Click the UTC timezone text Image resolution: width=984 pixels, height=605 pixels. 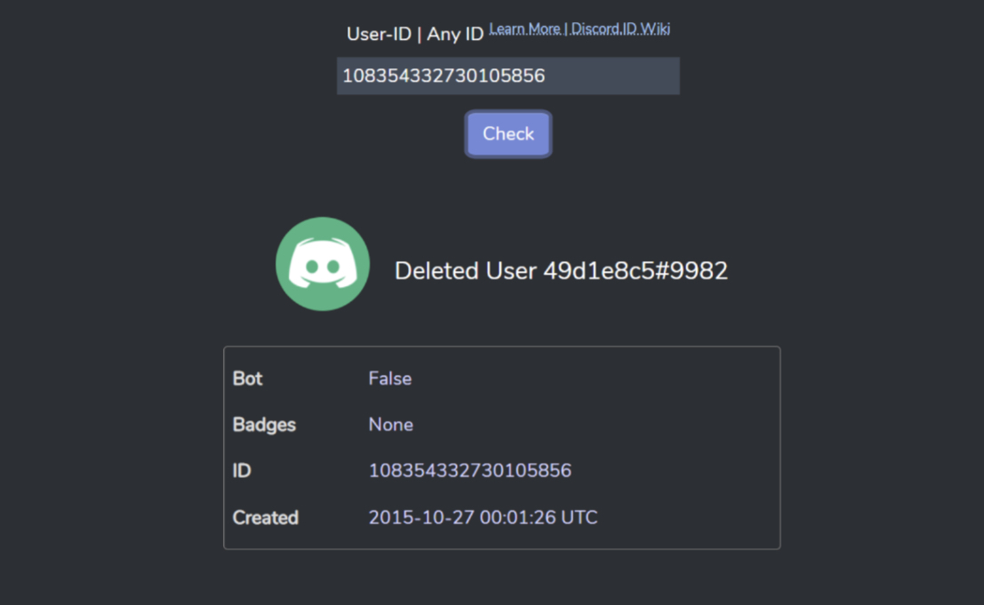579,517
